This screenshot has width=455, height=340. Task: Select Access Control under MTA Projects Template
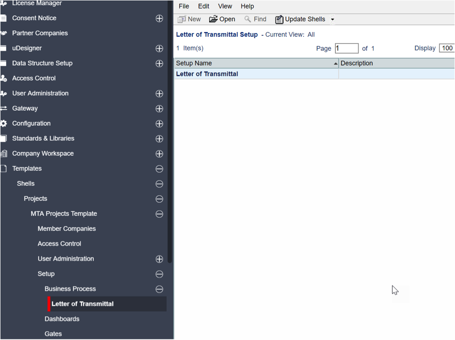pos(59,244)
